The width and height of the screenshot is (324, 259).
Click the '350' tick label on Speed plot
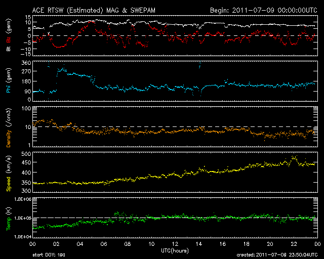26,183
